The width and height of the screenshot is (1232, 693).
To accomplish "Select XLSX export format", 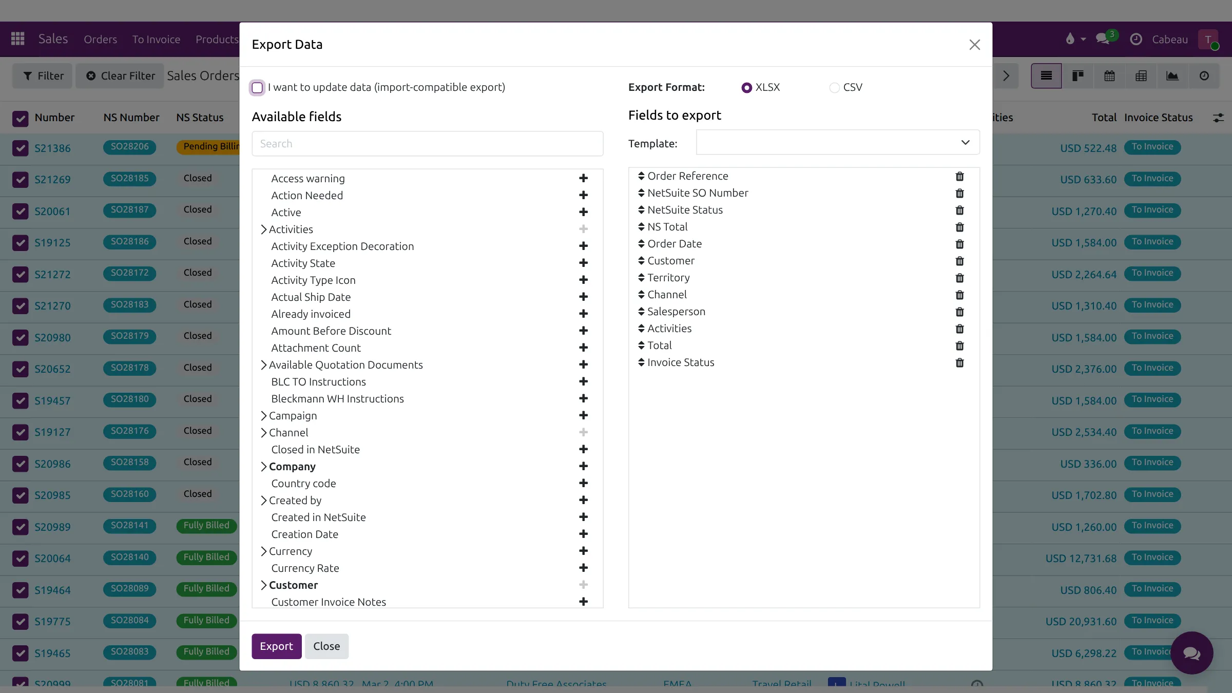I will tap(747, 88).
